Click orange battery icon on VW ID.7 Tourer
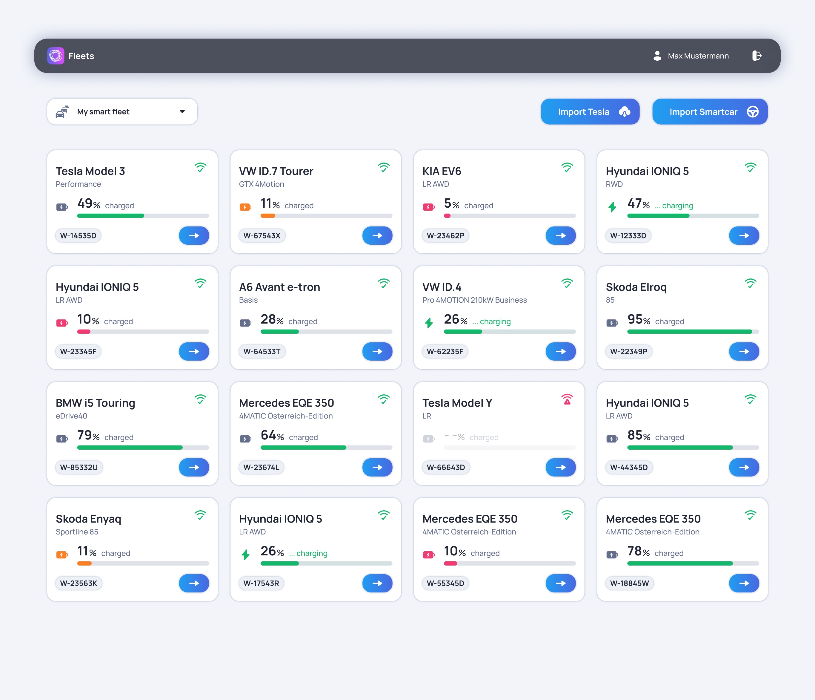815x700 pixels. pos(245,207)
